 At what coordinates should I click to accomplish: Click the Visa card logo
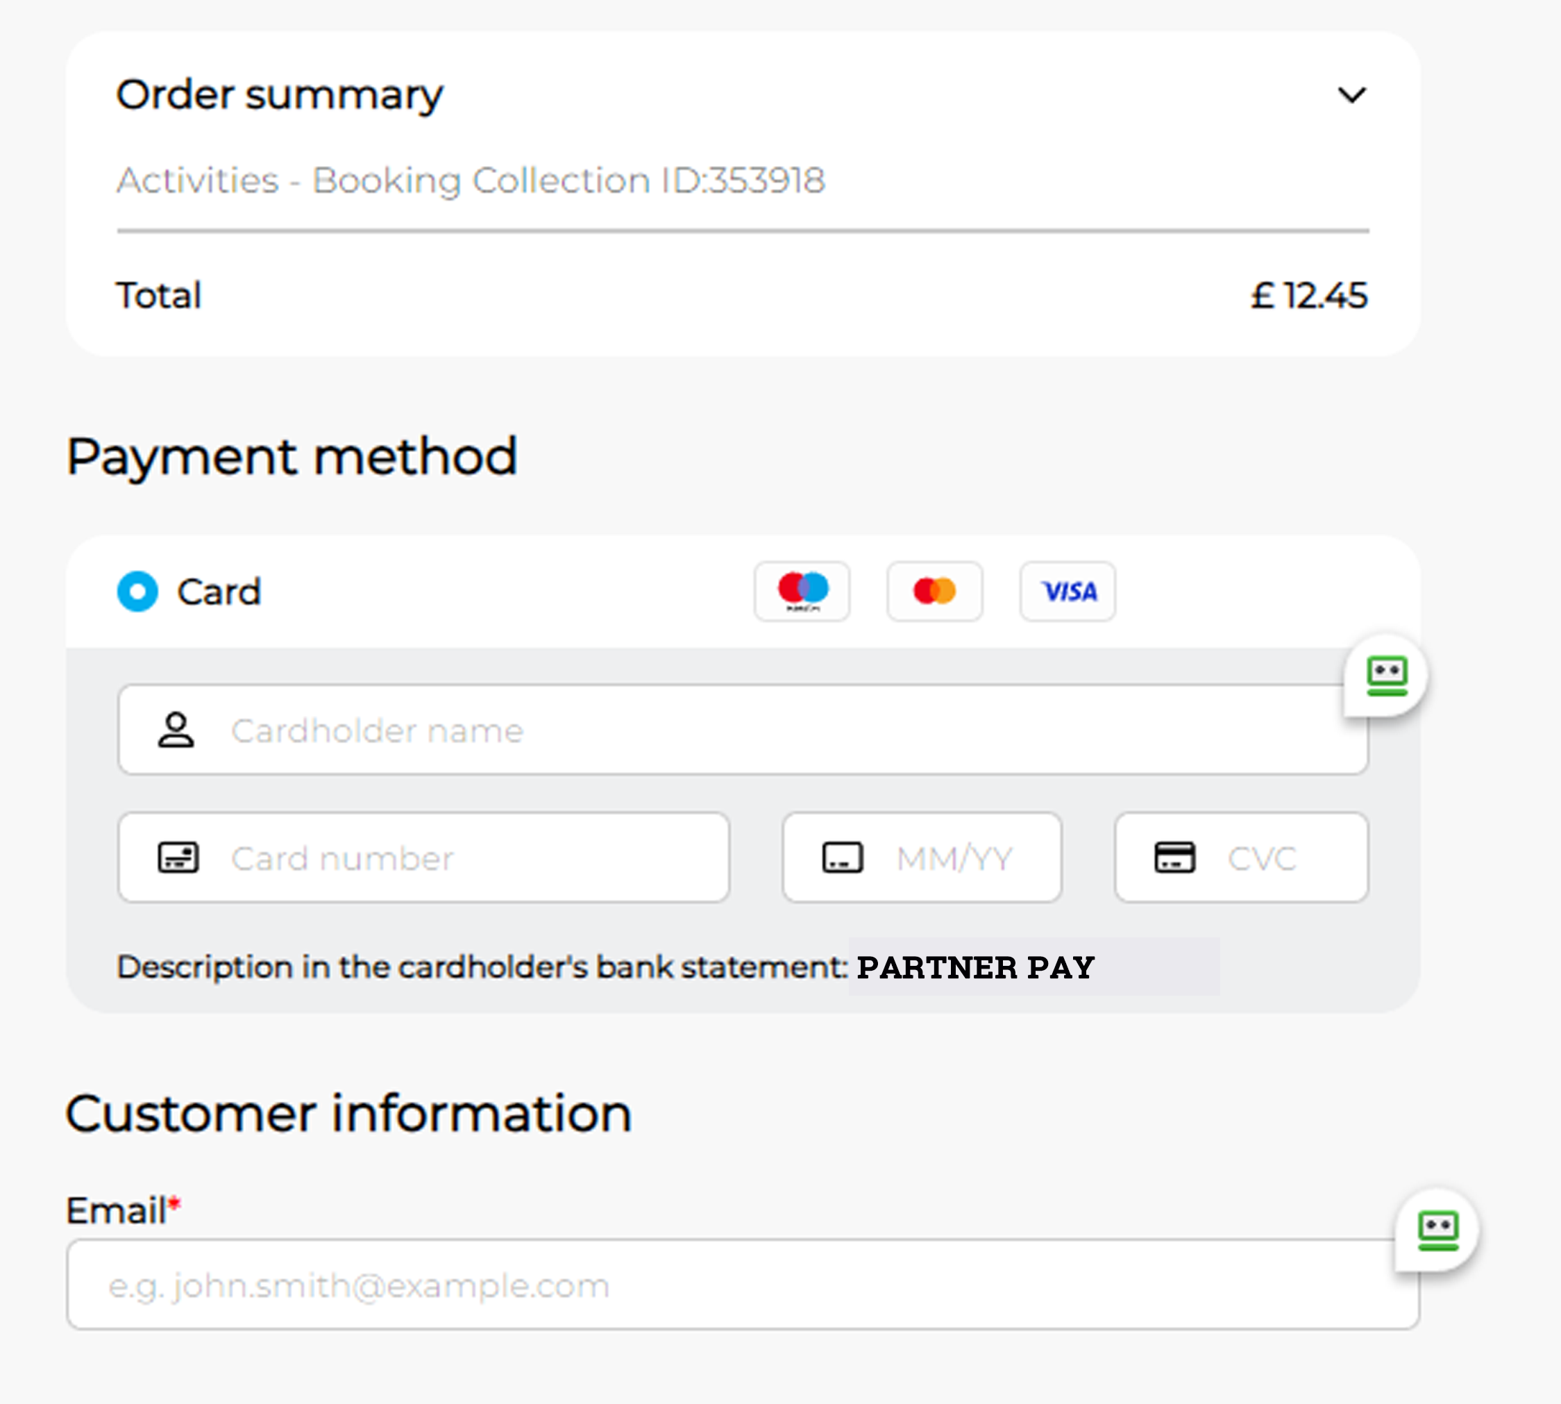coord(1068,592)
